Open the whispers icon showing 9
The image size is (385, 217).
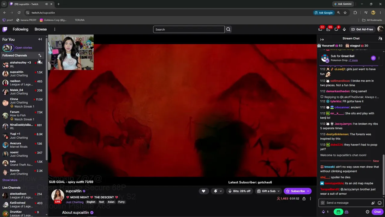pos(336,29)
